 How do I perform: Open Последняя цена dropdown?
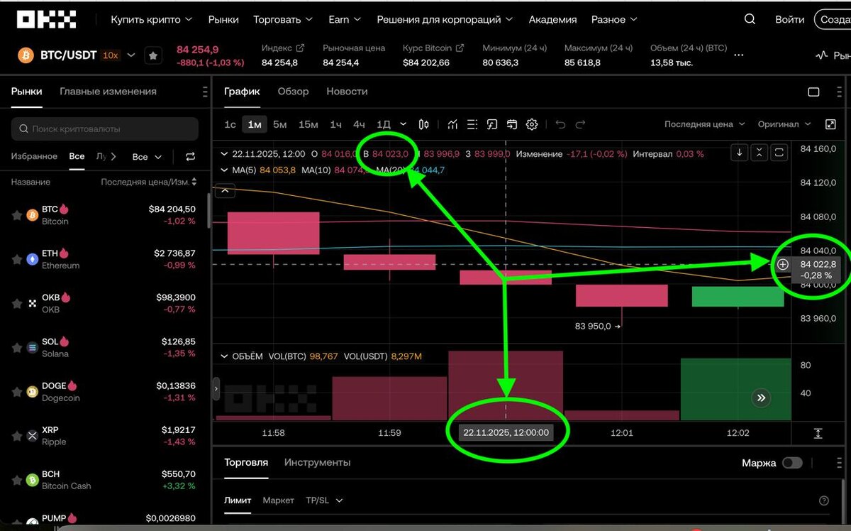tap(705, 124)
